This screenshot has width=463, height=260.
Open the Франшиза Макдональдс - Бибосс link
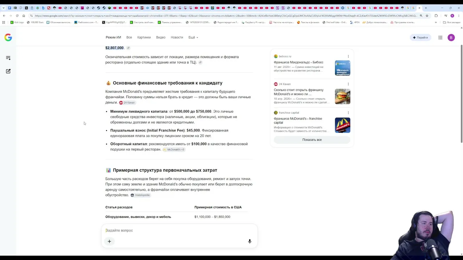[298, 62]
